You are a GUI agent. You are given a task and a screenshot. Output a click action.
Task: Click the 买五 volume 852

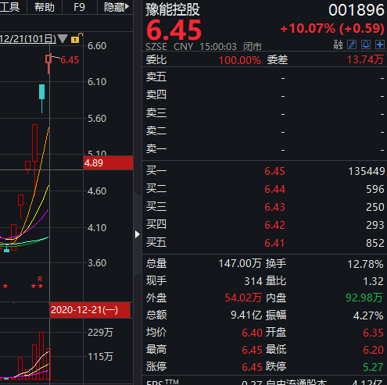tap(375, 243)
